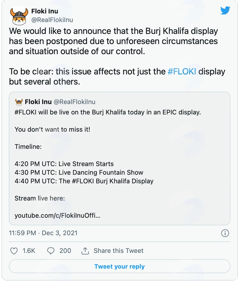
Task: Open the quoted Floki Inu tweet card
Action: 119,158
